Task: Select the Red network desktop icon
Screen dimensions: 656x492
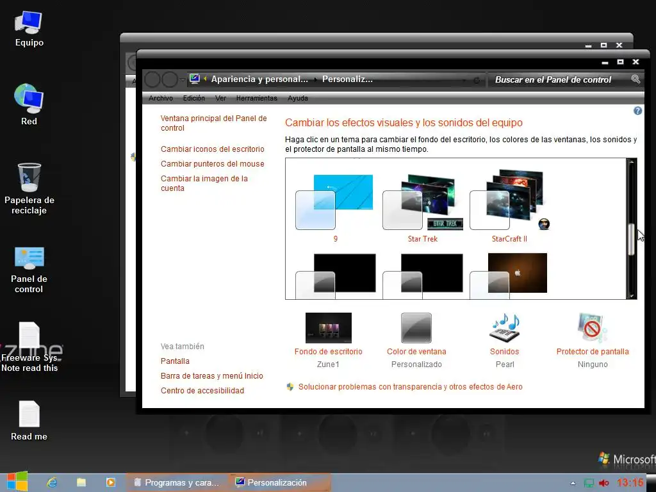Action: 29,104
